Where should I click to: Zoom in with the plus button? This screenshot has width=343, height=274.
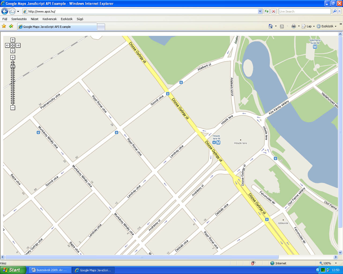pyautogui.click(x=13, y=57)
